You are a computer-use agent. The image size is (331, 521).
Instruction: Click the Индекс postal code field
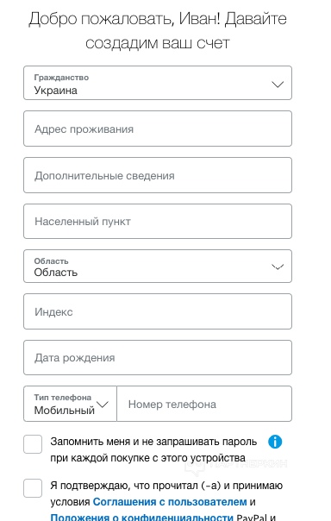pyautogui.click(x=158, y=311)
